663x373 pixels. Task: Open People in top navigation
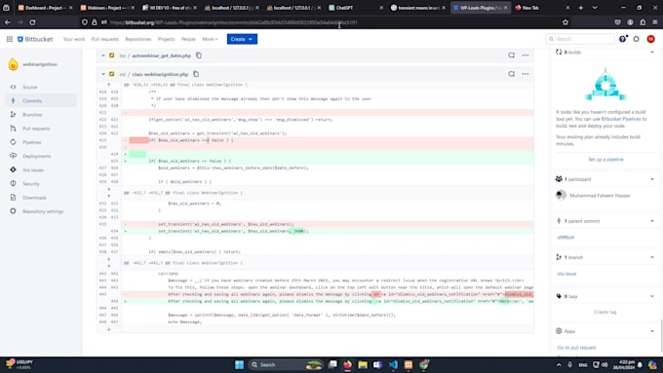(x=188, y=39)
